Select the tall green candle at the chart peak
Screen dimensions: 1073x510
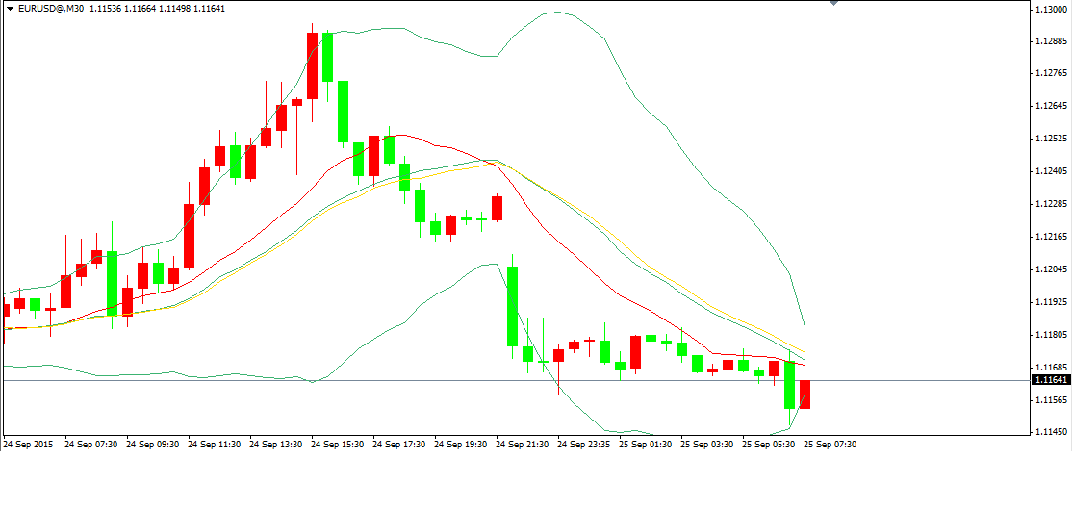[x=328, y=58]
